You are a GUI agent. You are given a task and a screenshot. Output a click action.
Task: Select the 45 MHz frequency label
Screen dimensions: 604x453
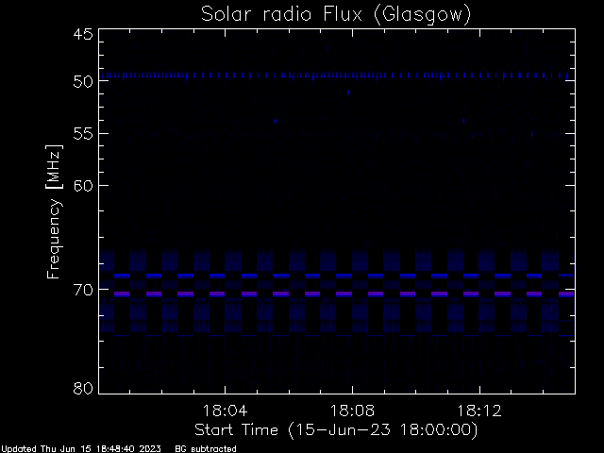[x=83, y=34]
